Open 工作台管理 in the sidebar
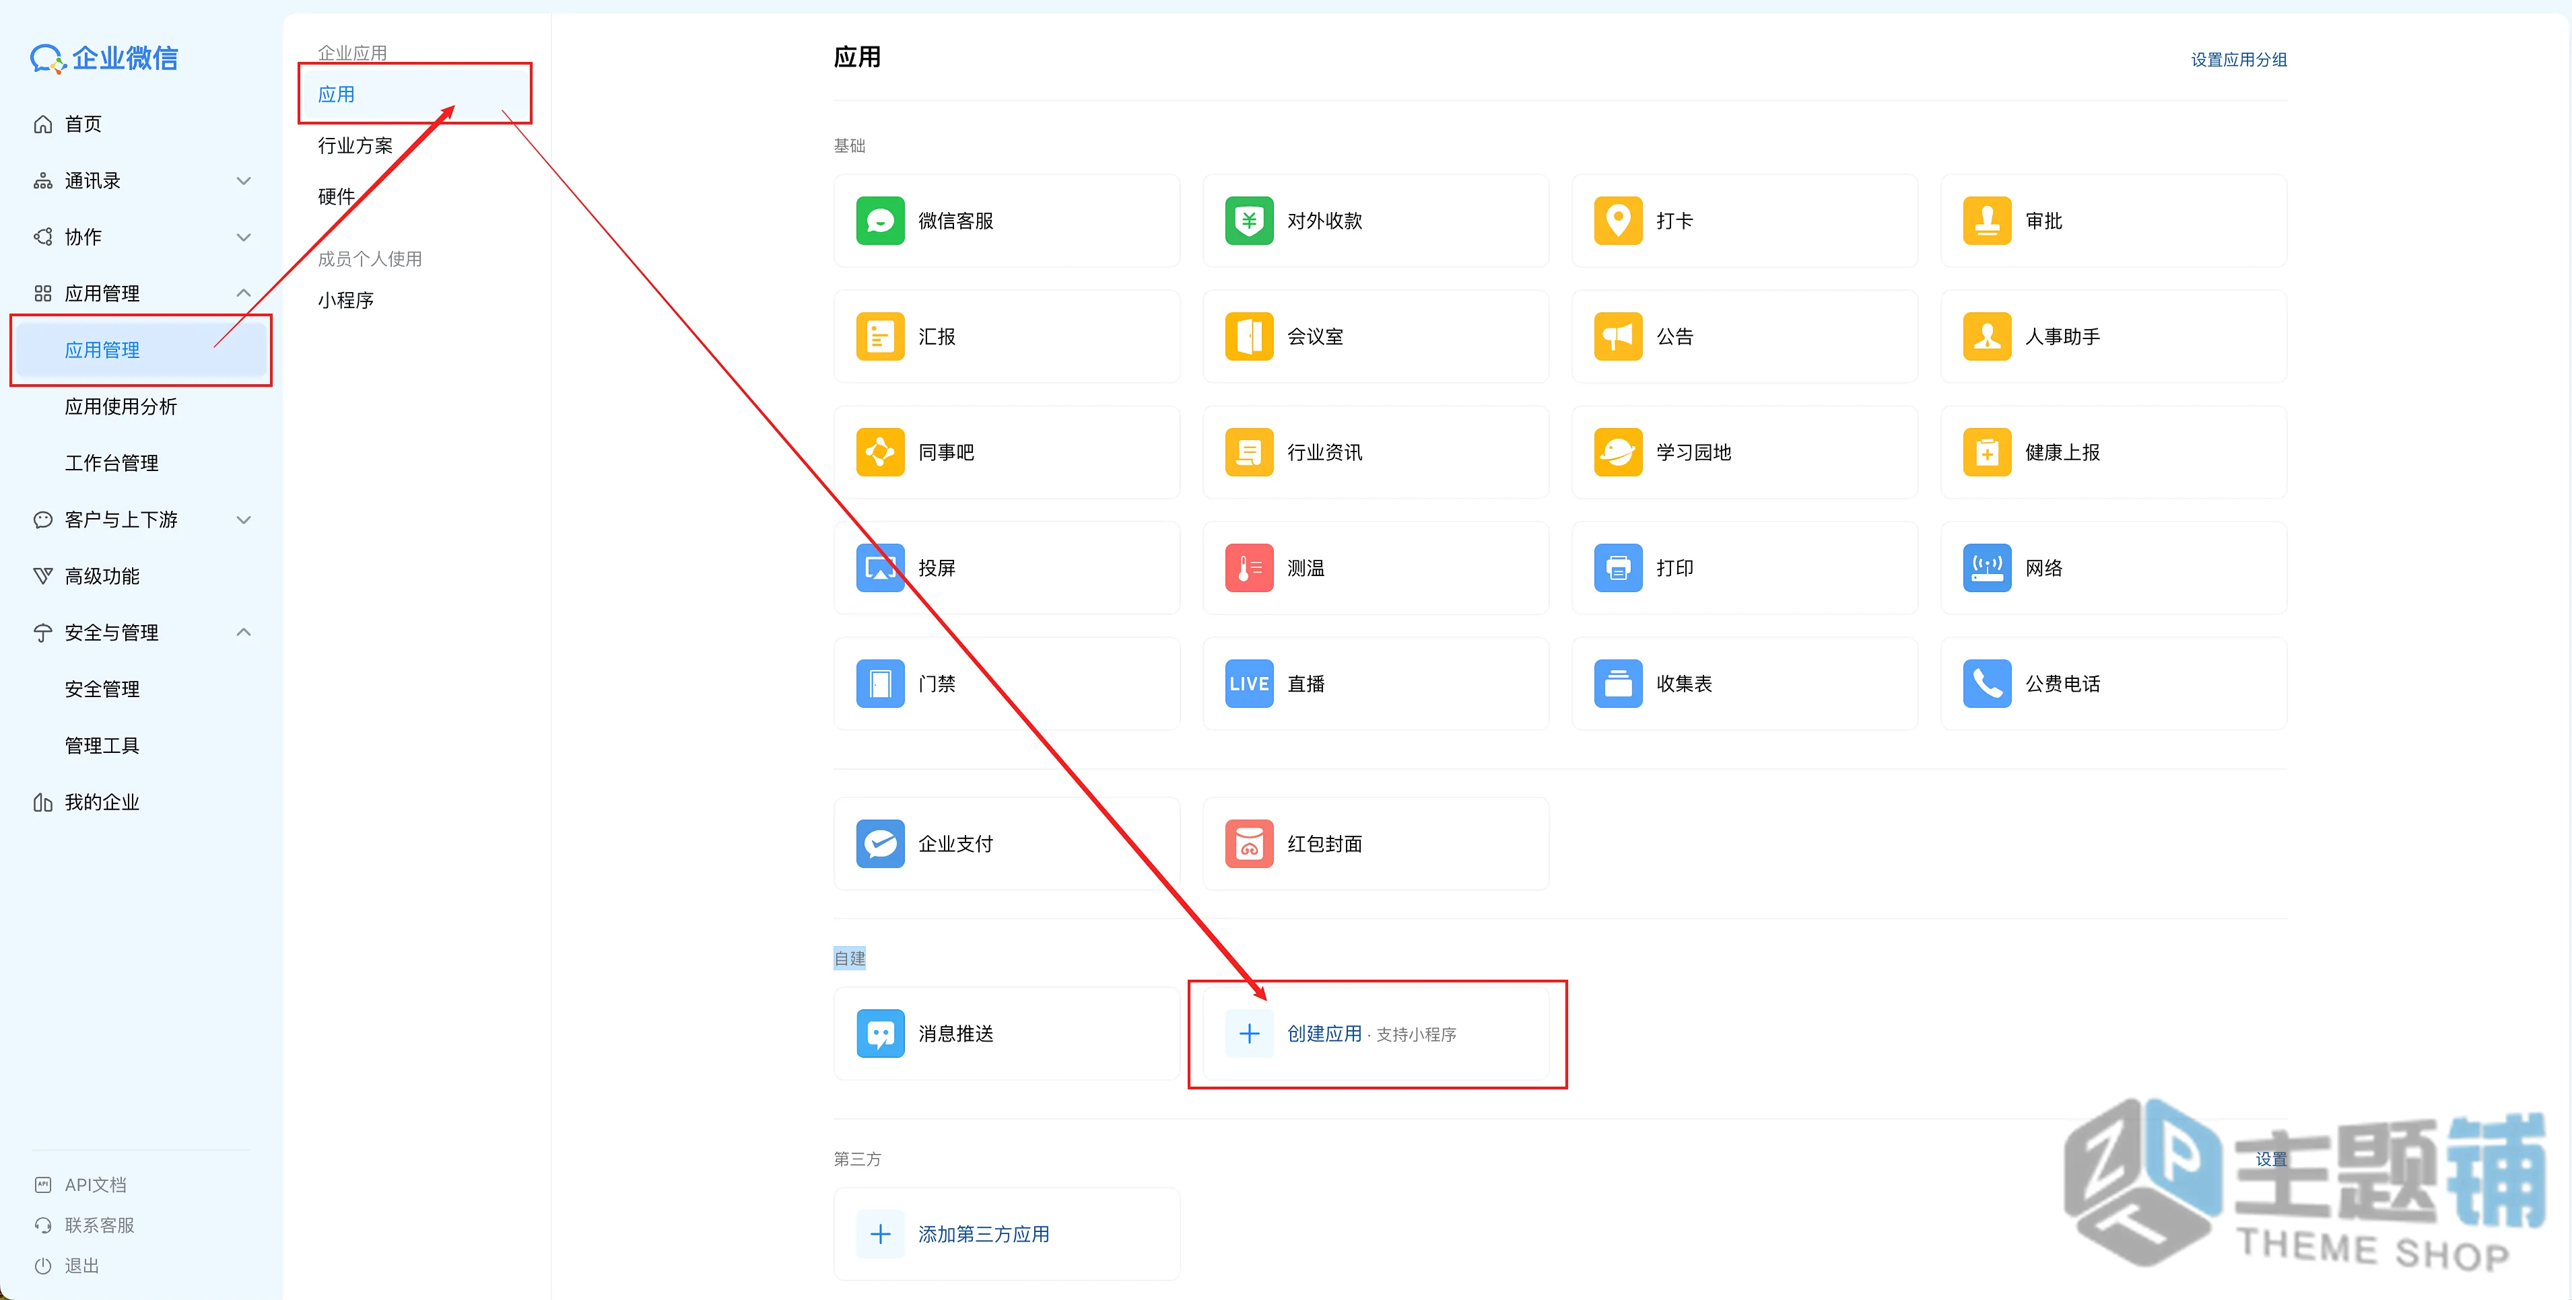This screenshot has height=1300, width=2572. click(112, 463)
